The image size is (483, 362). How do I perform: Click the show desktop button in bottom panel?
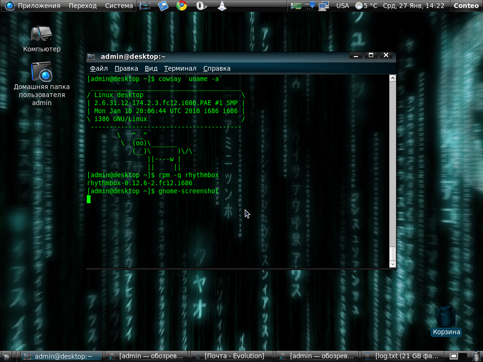(x=7, y=356)
